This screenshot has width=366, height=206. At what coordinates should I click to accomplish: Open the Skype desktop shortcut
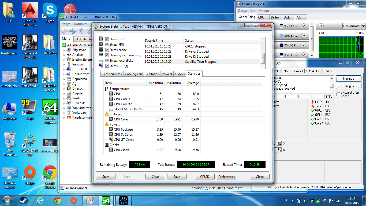click(50, 13)
